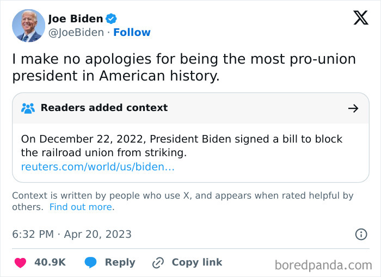The width and height of the screenshot is (381, 277).
Task: Click the info circle icon
Action: tap(361, 234)
